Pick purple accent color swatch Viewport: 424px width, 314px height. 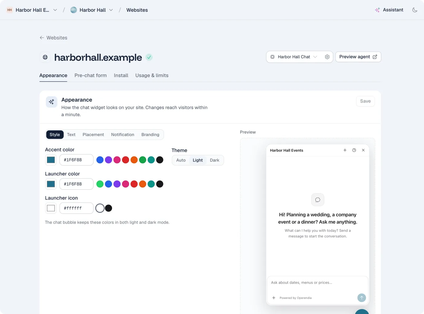[108, 160]
